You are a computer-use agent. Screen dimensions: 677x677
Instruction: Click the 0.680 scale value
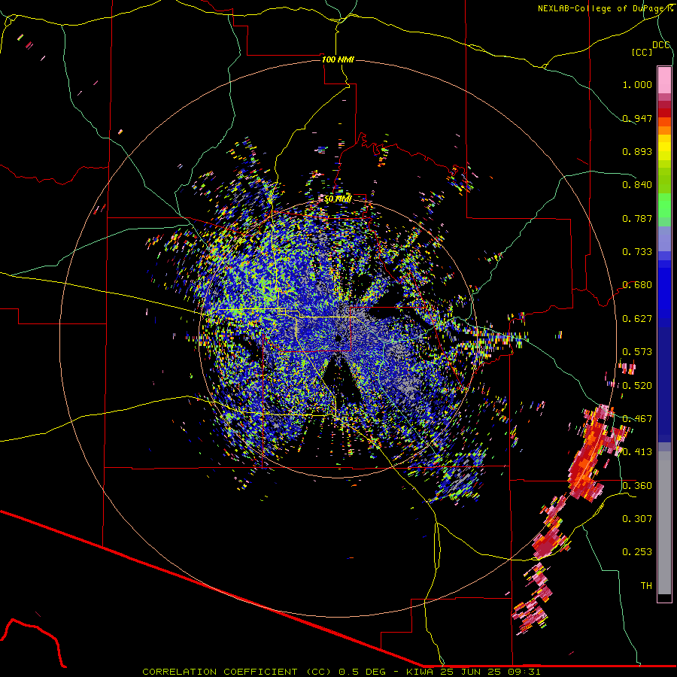pyautogui.click(x=637, y=285)
